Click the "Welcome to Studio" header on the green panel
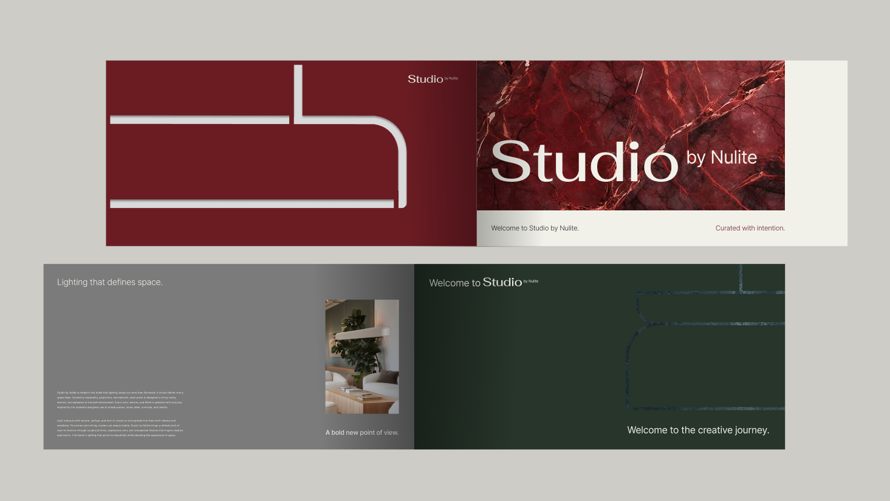 (x=484, y=282)
